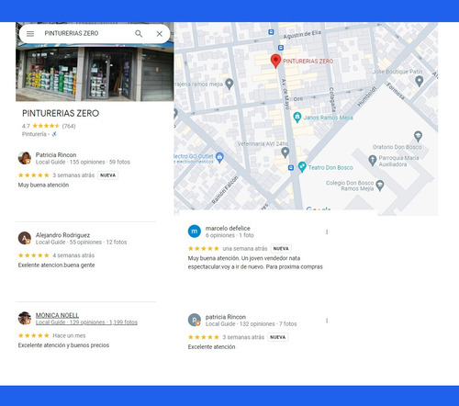Viewport: 459px width, 406px height.
Task: Click the transit stop icon near Agustin de Elia
Action: coord(271,32)
